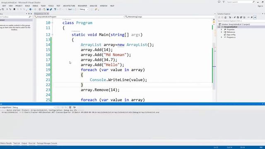
Task: Open the TEST menu
Action: pyautogui.click(x=58, y=6)
